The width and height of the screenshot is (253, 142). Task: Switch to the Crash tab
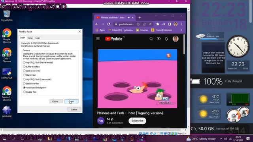click(x=23, y=38)
